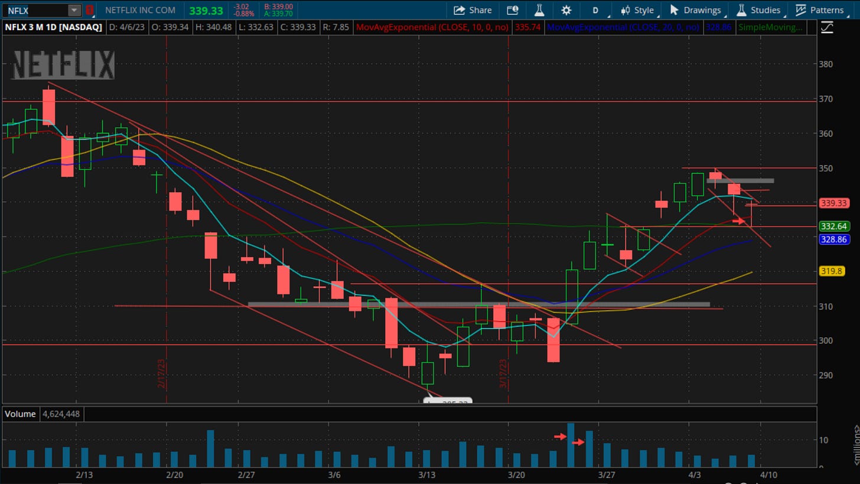
Task: Click the share arrow icon
Action: tap(459, 10)
